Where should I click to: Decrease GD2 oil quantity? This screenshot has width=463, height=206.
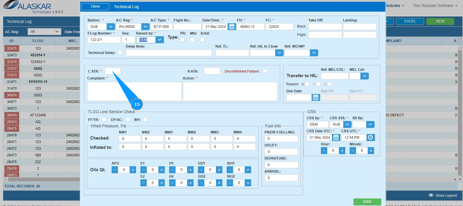201,183
